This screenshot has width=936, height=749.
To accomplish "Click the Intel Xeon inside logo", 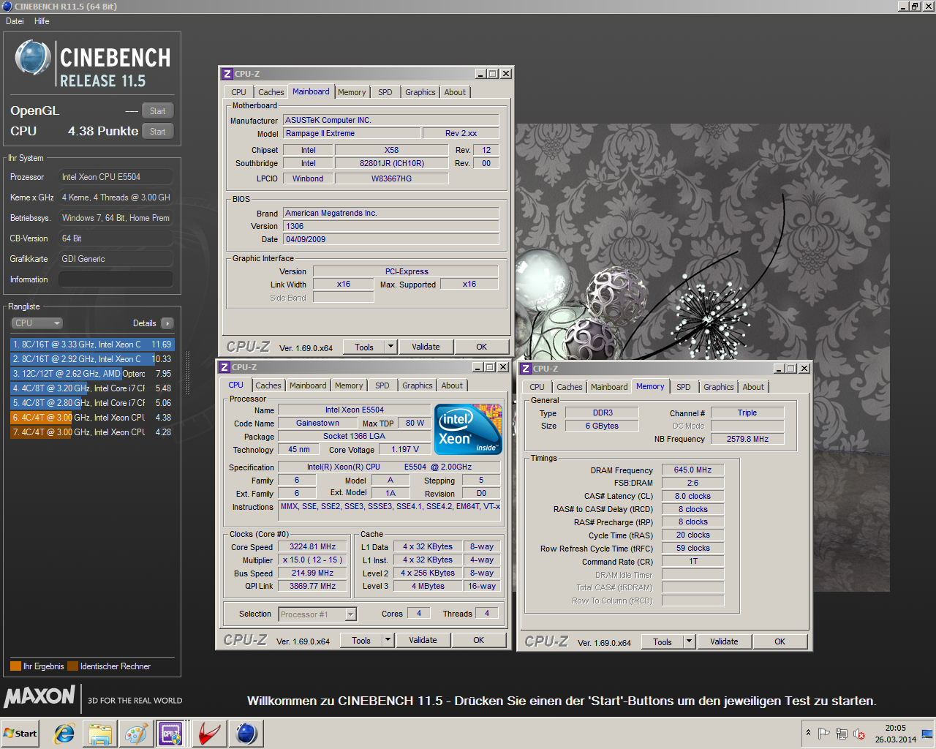I will [468, 429].
